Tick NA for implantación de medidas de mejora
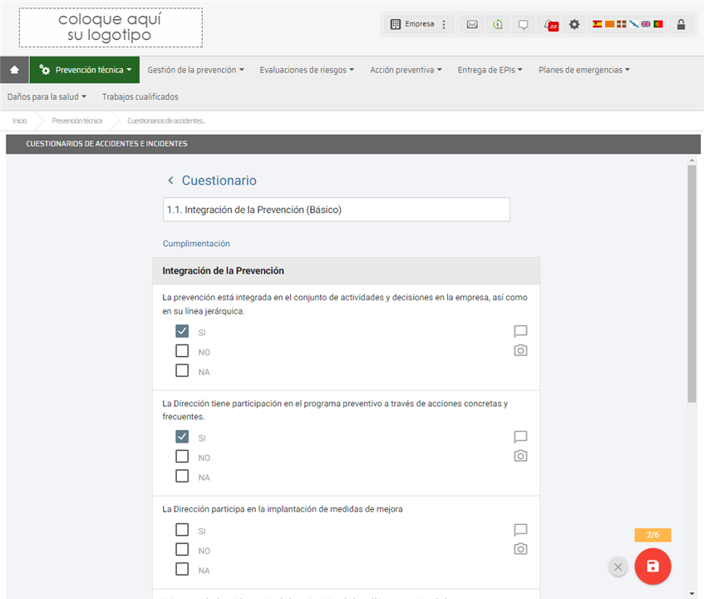Viewport: 704px width, 599px height. (x=182, y=570)
